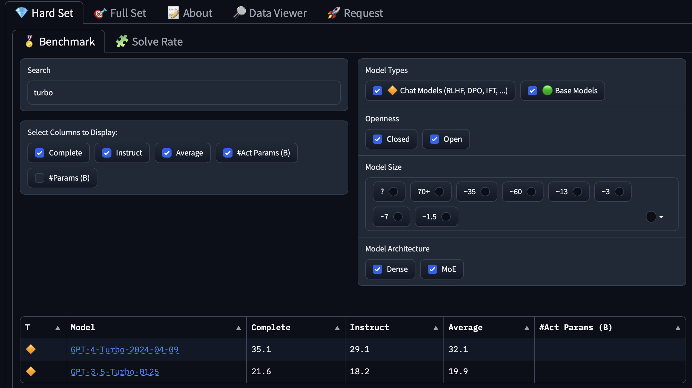Click the orange diamond in GPT-4-Turbo row

click(x=31, y=349)
